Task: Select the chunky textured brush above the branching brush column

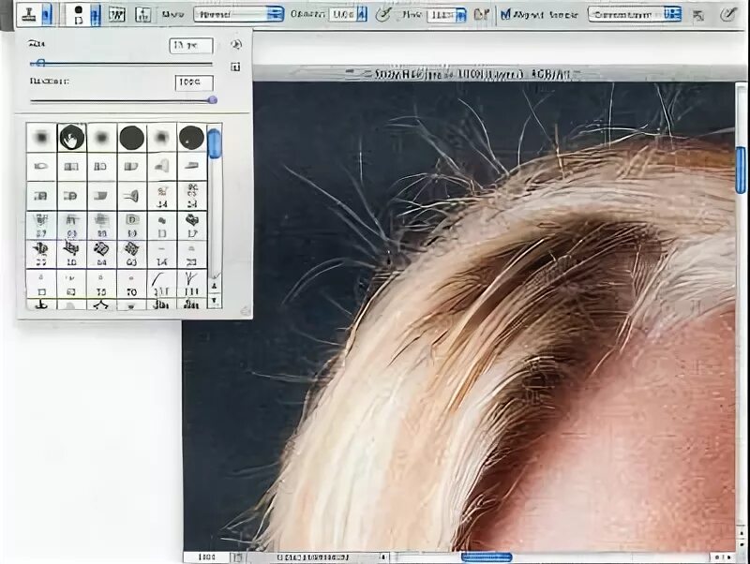Action: pos(191,225)
